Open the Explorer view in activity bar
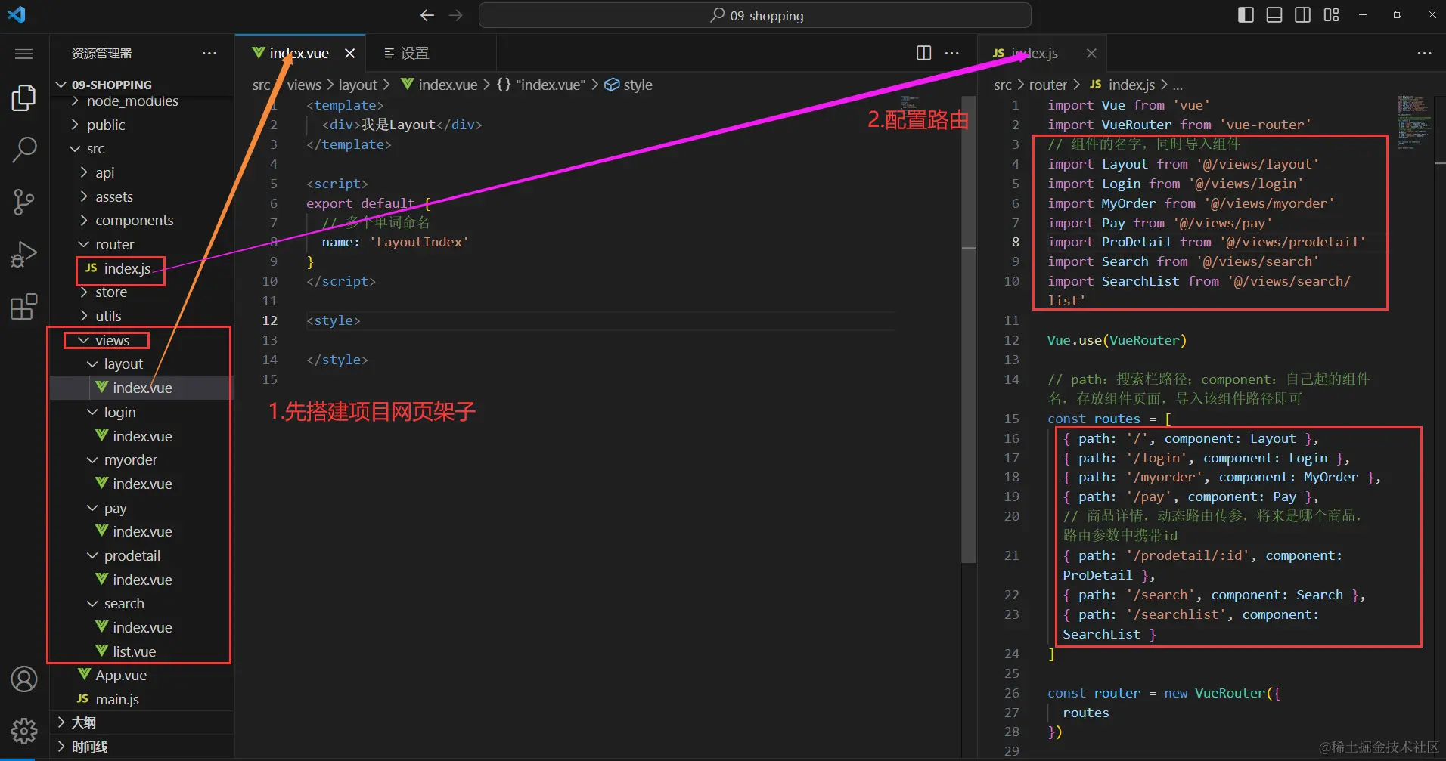 (x=24, y=98)
